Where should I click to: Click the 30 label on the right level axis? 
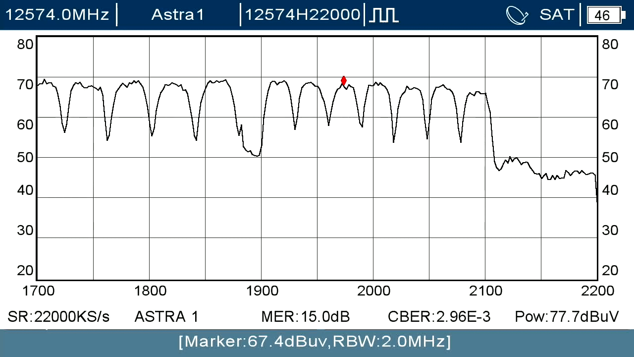pyautogui.click(x=610, y=230)
